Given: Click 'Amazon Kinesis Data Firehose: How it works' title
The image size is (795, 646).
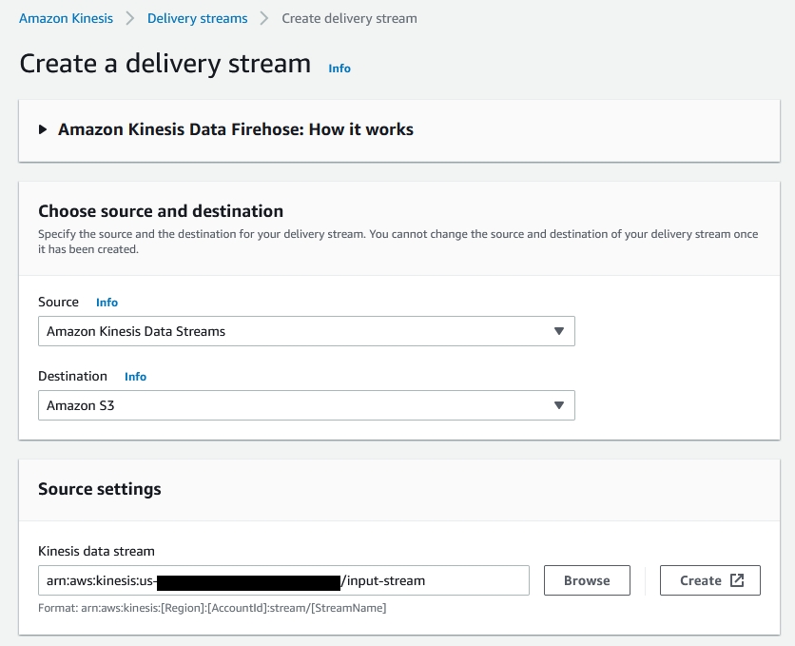Looking at the screenshot, I should (x=236, y=129).
